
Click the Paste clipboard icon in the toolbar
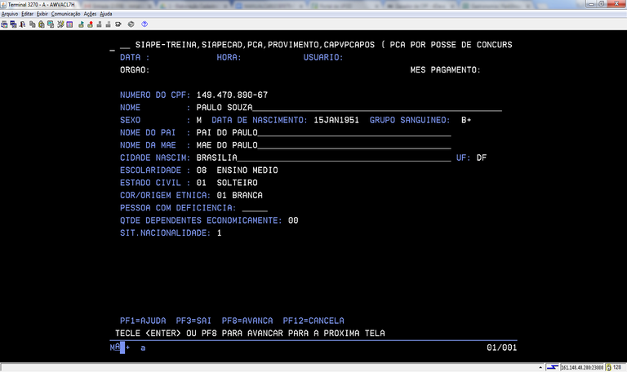pos(42,24)
